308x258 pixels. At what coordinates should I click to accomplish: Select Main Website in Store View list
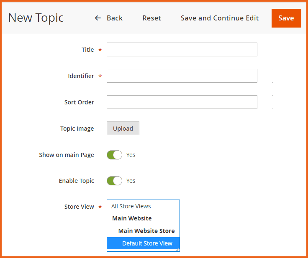[x=132, y=218]
